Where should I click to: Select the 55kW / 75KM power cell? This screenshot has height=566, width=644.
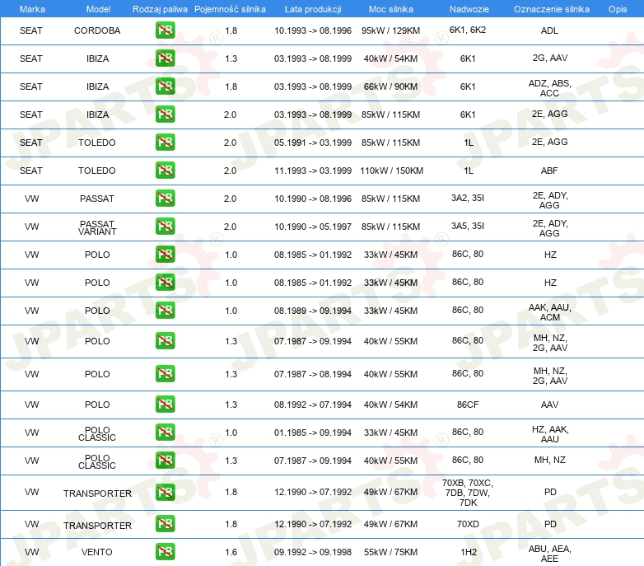pyautogui.click(x=390, y=552)
